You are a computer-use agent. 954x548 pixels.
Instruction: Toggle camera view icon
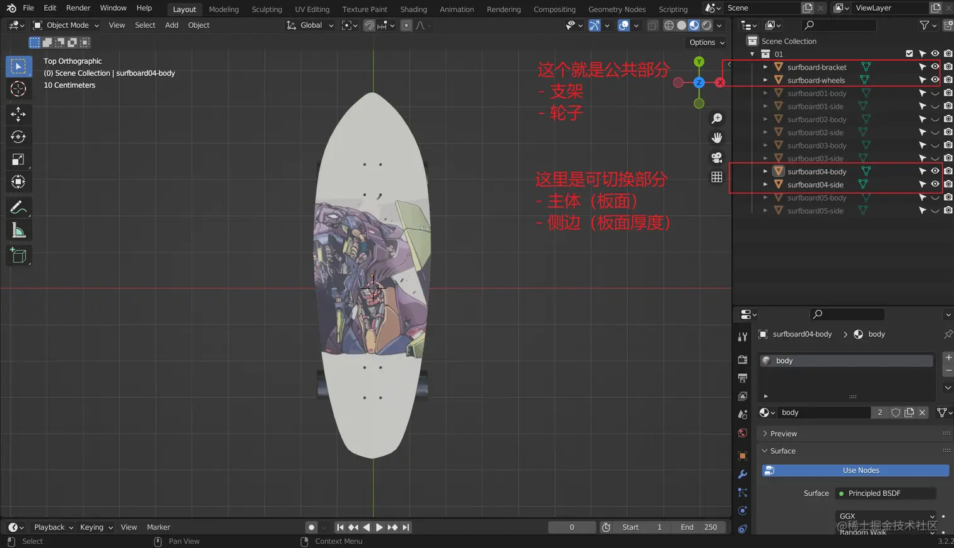[x=717, y=157]
